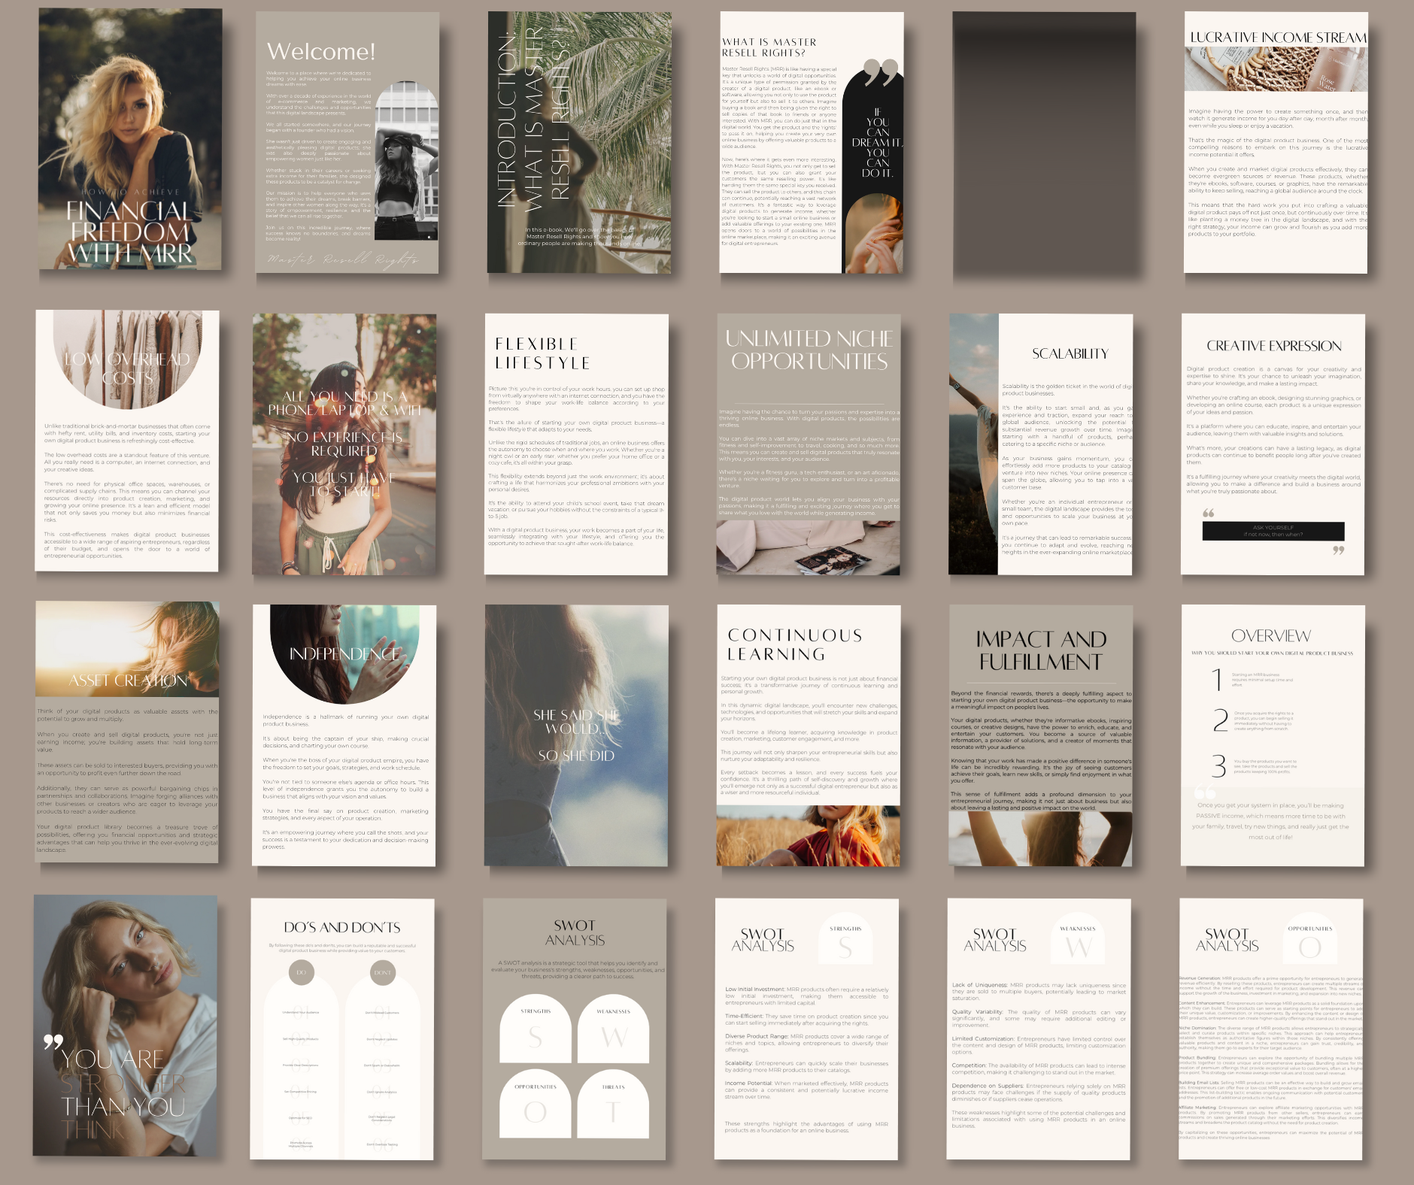Image resolution: width=1414 pixels, height=1185 pixels.
Task: Open the Independence page thumbnail
Action: click(344, 735)
